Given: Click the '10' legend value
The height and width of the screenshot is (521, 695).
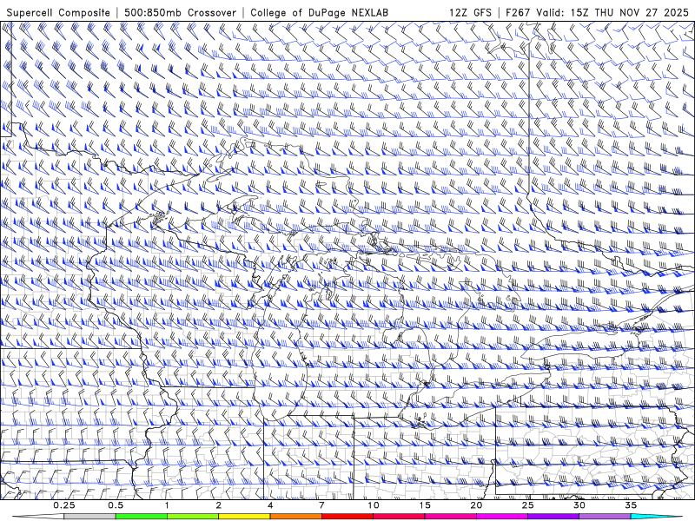Looking at the screenshot, I should point(374,505).
